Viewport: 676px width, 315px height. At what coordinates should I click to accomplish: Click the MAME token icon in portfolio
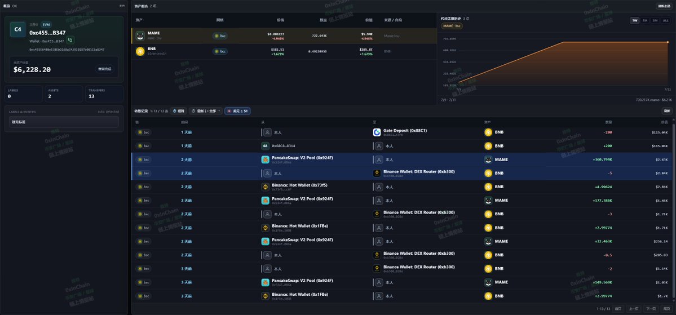pos(140,36)
